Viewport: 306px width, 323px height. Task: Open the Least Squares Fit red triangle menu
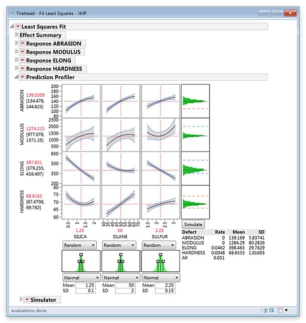click(x=18, y=27)
